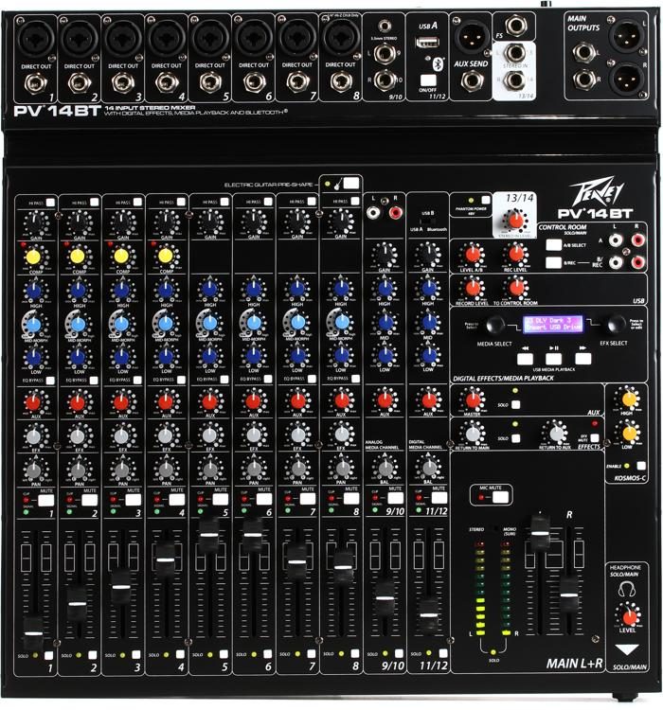Click the blue LCD effects display
Screen dimensions: 663x710
pos(553,324)
